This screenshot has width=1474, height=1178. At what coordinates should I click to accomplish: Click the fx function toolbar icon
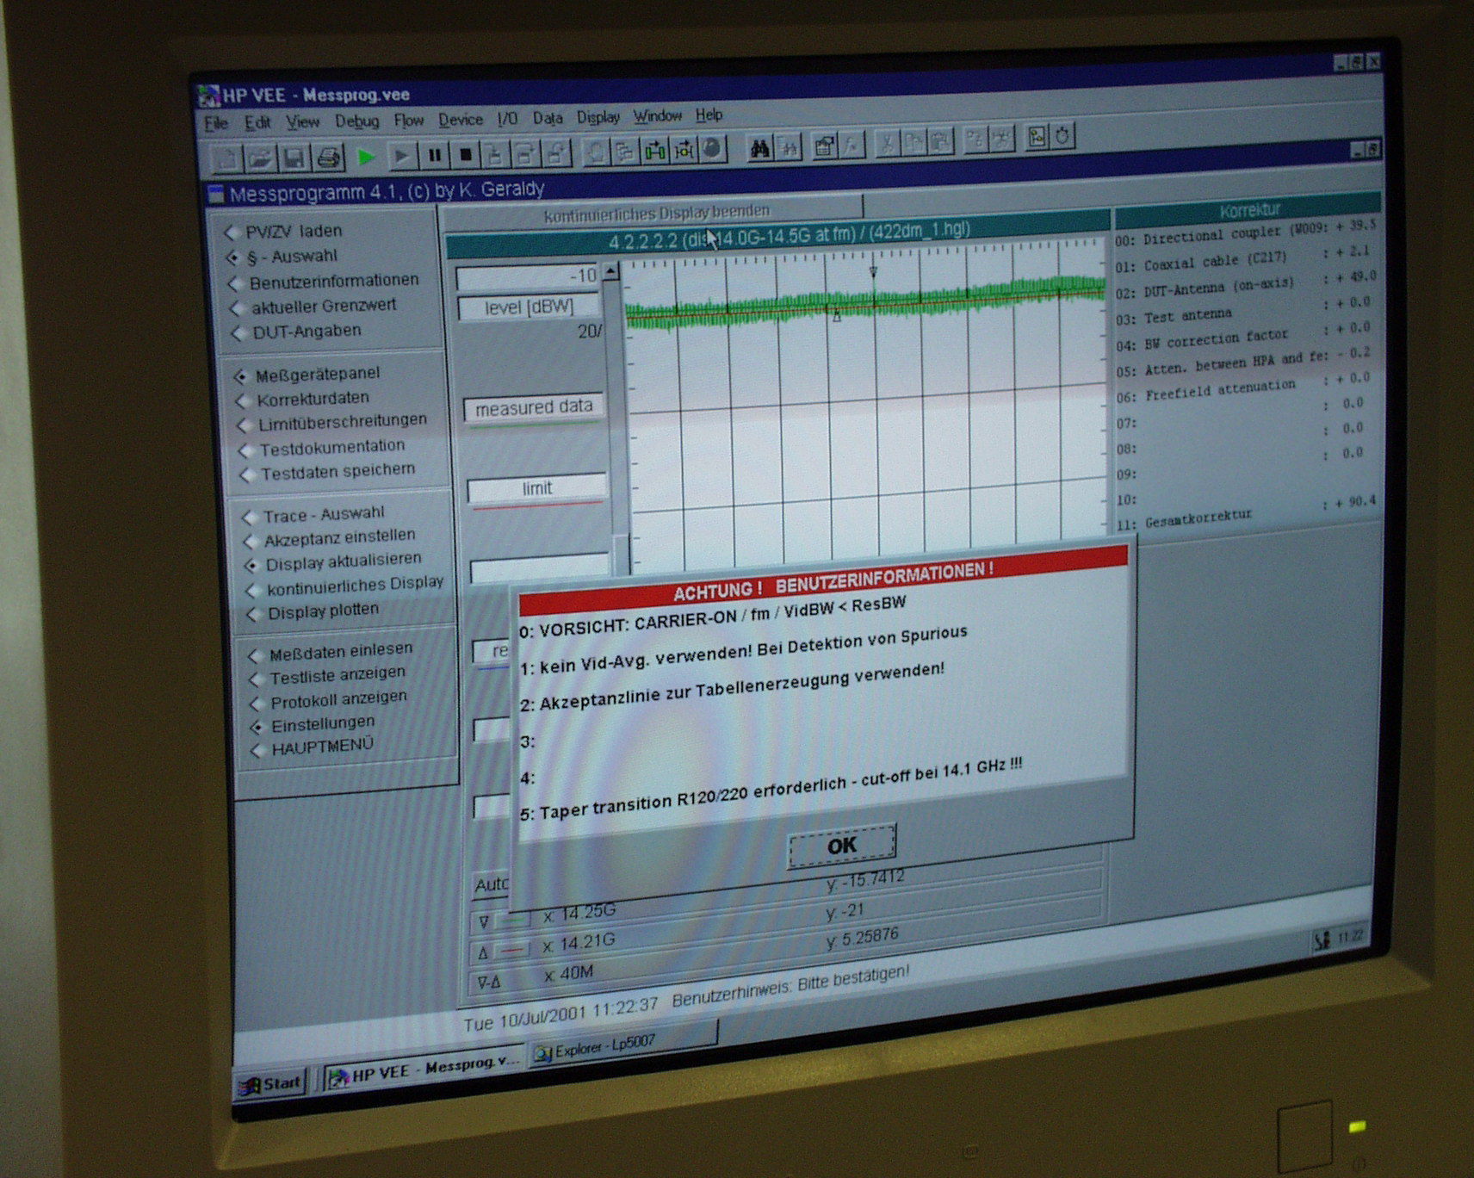[852, 145]
